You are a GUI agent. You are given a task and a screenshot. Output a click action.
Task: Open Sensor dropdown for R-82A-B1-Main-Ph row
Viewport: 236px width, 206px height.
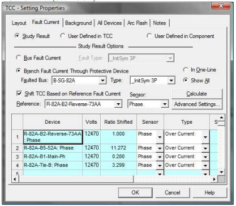(x=160, y=157)
